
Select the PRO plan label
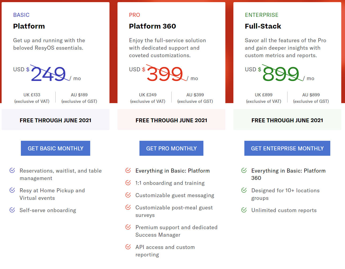click(134, 15)
